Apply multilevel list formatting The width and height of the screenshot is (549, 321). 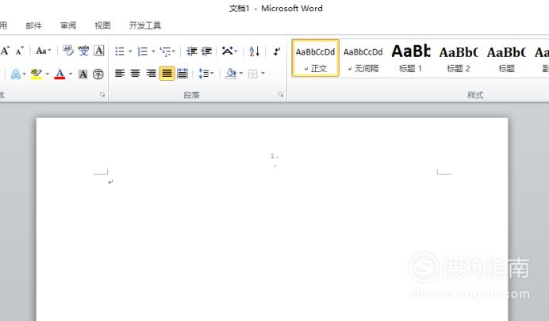pyautogui.click(x=165, y=52)
